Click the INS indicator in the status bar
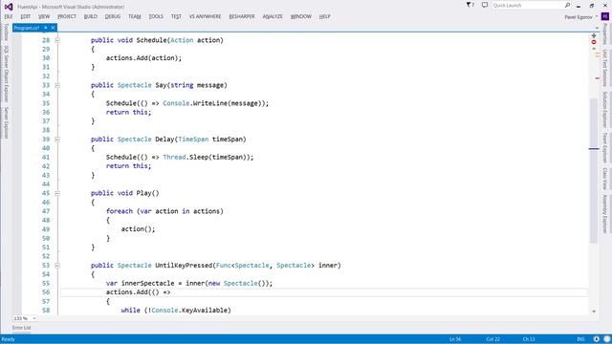Screen dimensions: 612x344 tap(580, 339)
